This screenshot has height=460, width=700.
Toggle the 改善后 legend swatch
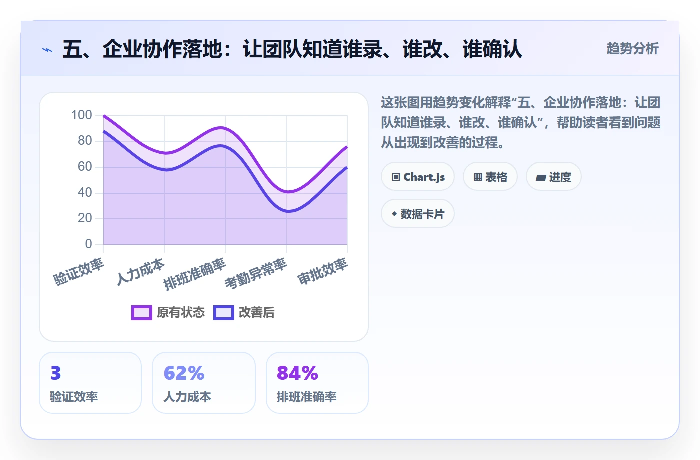(224, 313)
